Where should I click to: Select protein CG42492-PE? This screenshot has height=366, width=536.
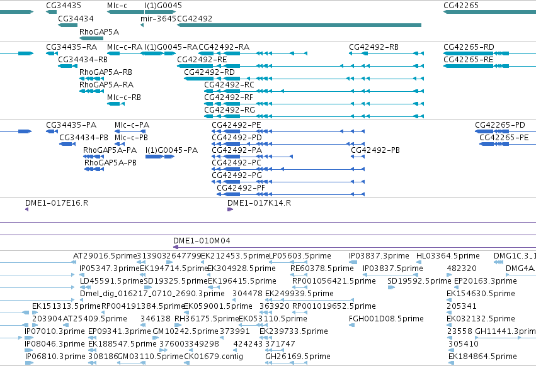coord(288,131)
